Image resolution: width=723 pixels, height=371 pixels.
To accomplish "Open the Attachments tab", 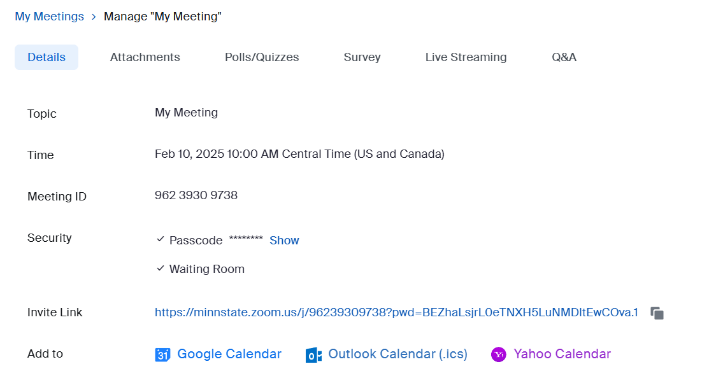I will click(x=145, y=57).
